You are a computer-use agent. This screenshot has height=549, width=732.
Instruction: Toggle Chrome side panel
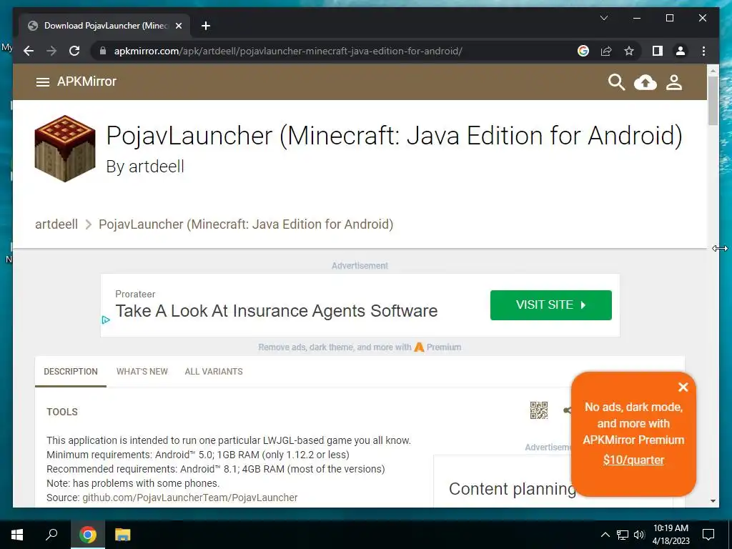point(658,51)
